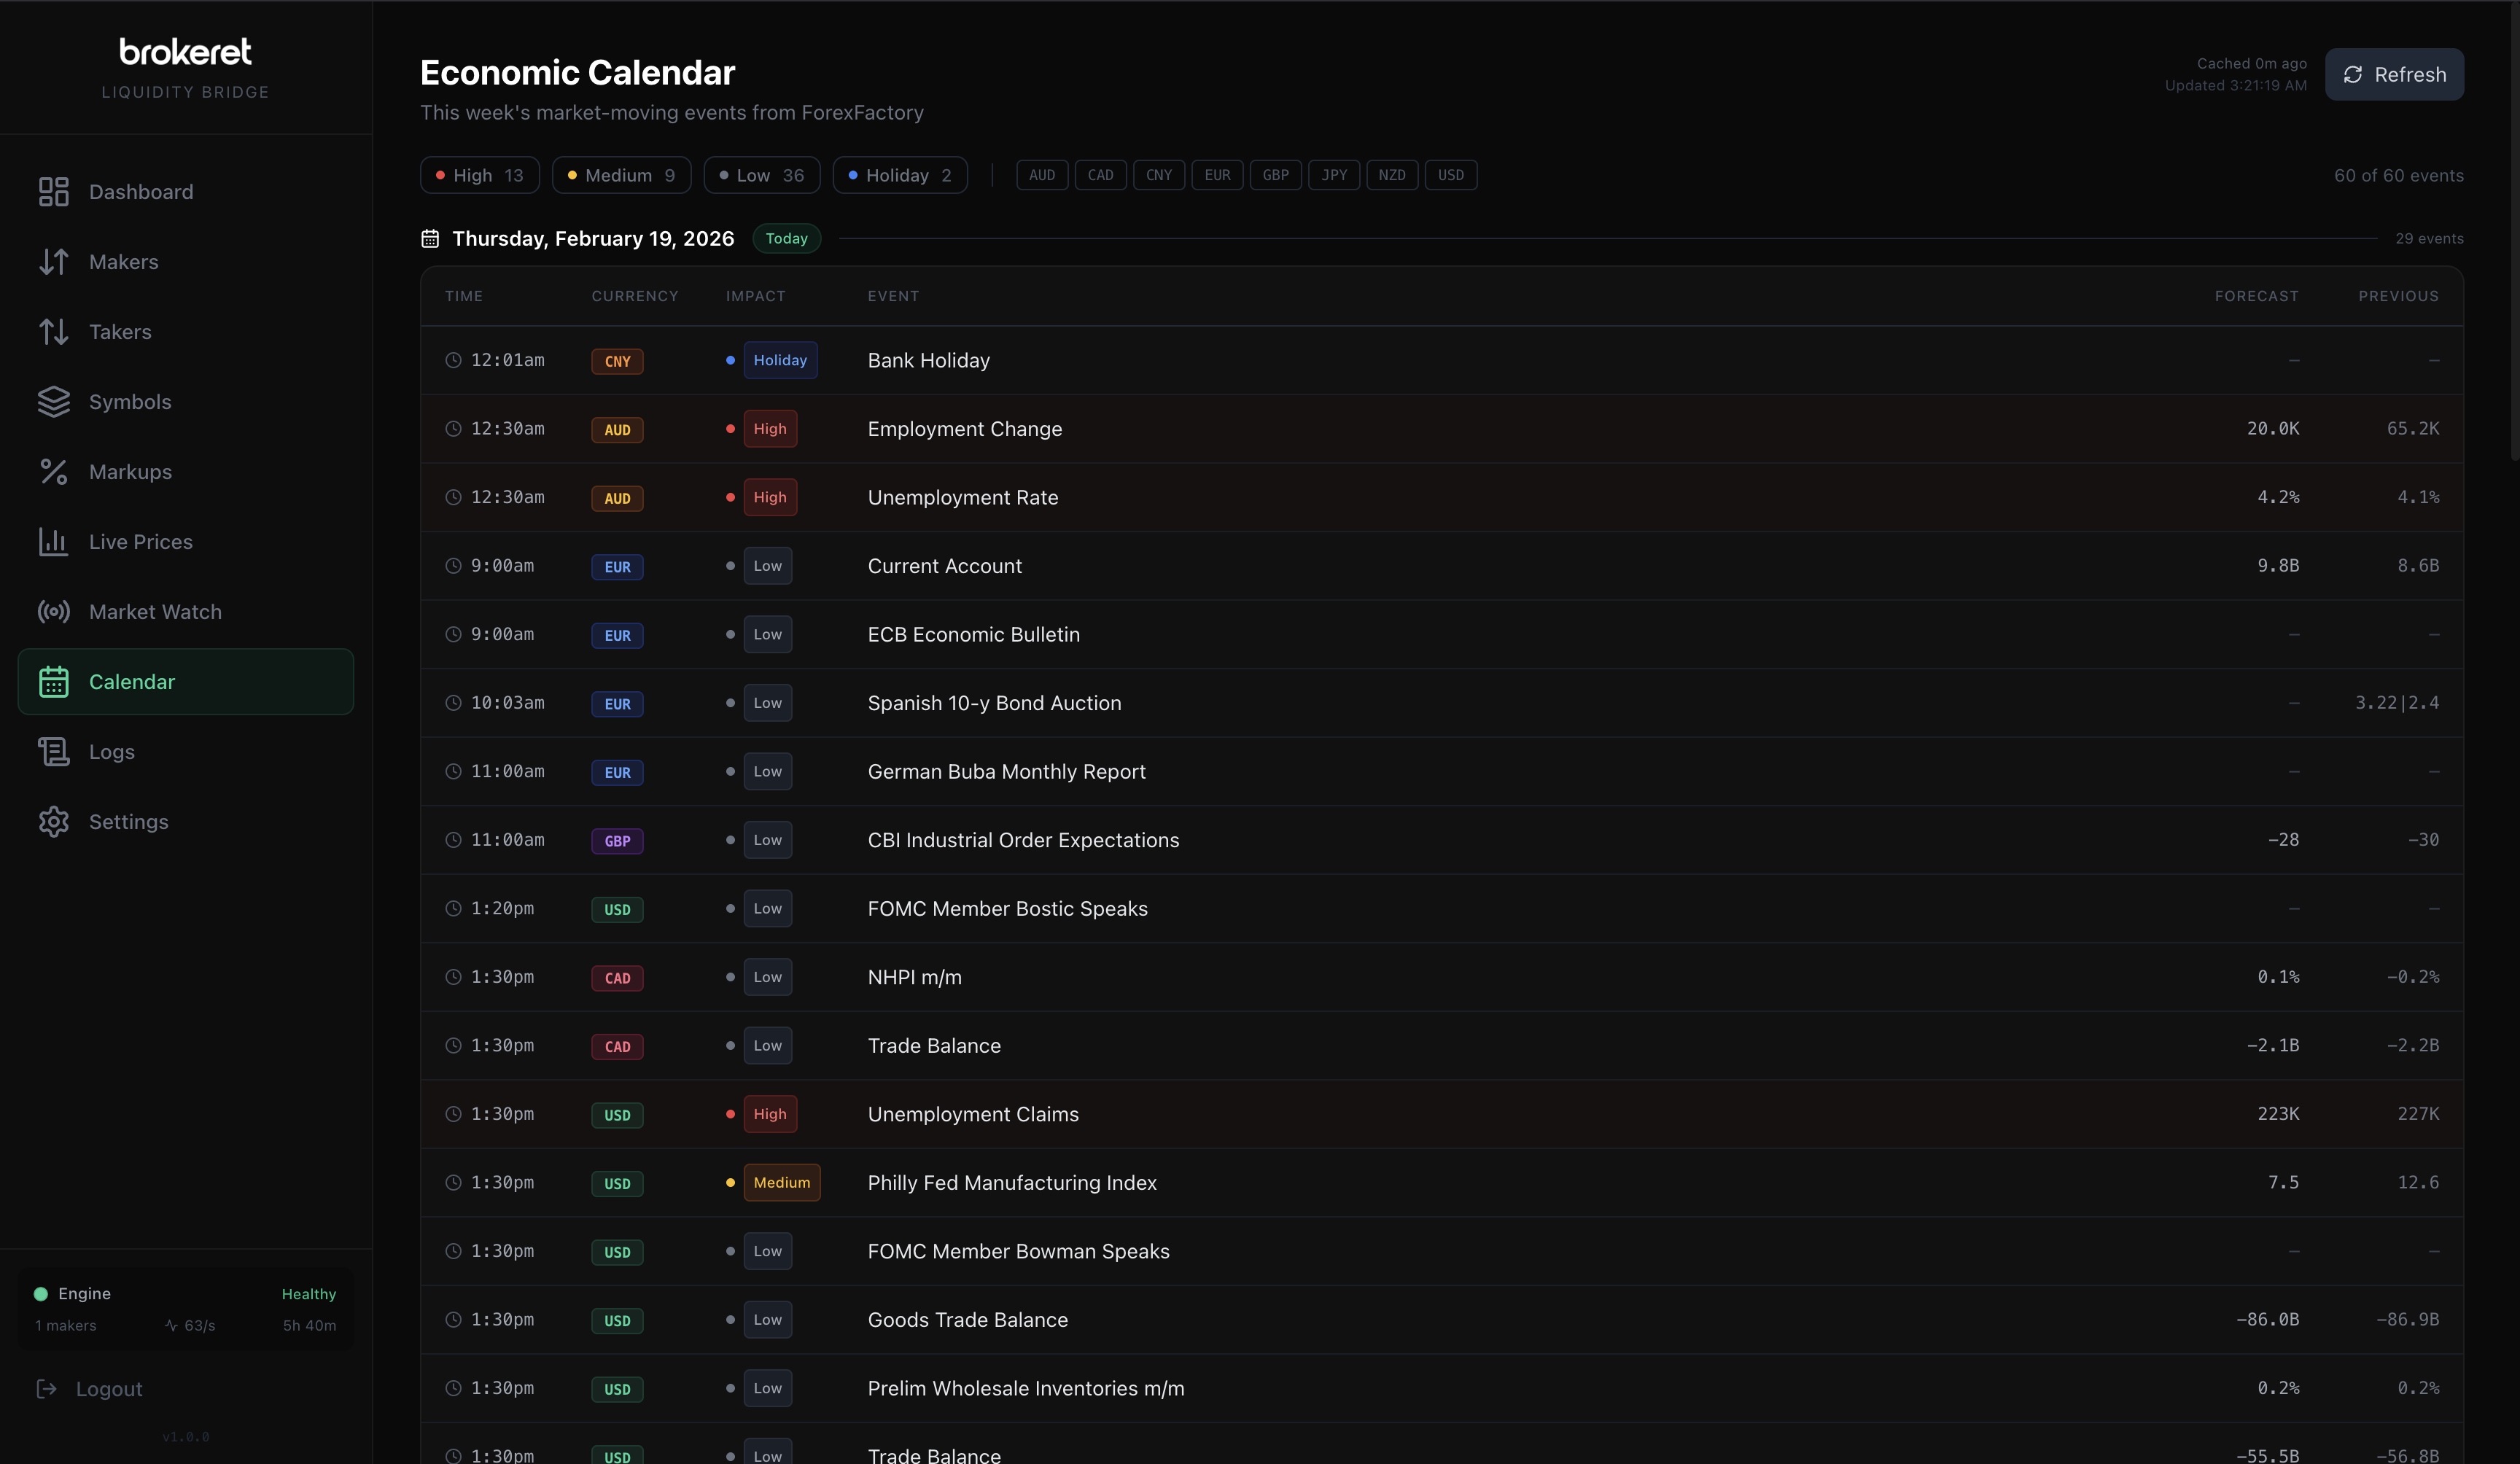Toggle the Holiday events filter
Screen dimensions: 2520x1464
(x=899, y=174)
